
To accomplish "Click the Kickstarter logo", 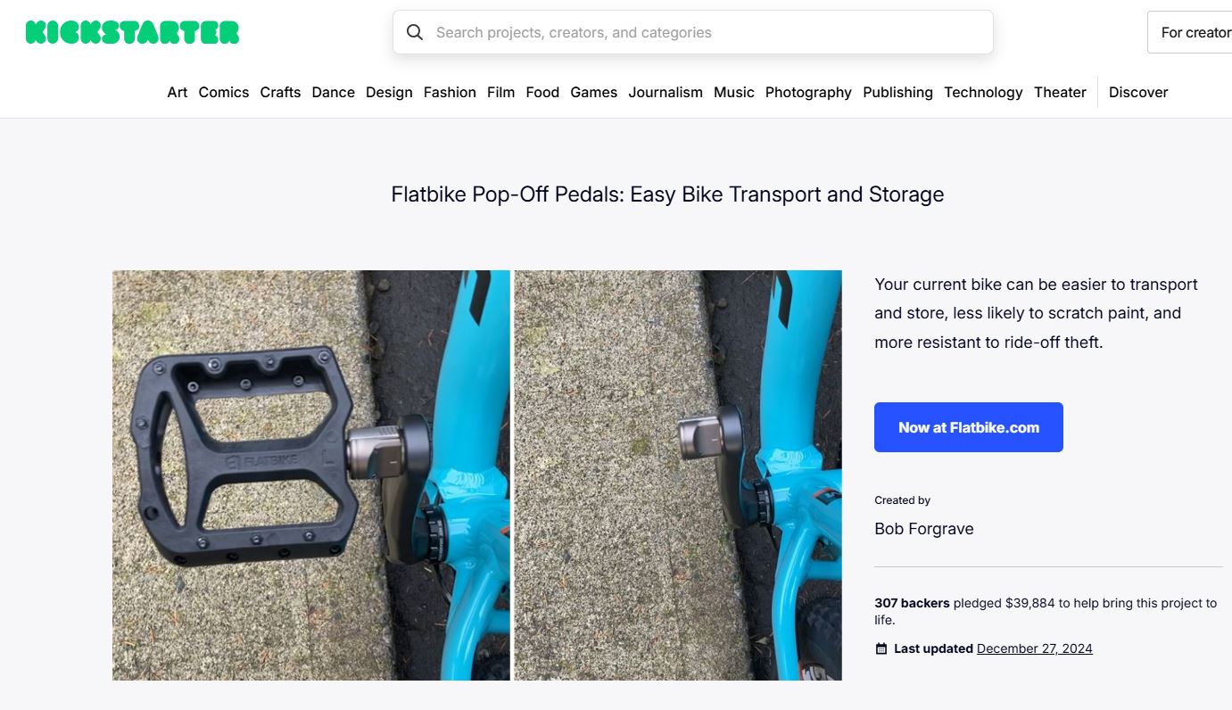I will click(132, 33).
